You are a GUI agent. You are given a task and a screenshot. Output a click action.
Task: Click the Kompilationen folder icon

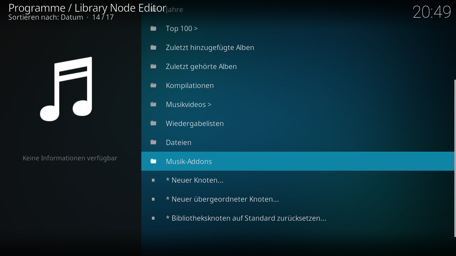tap(153, 86)
